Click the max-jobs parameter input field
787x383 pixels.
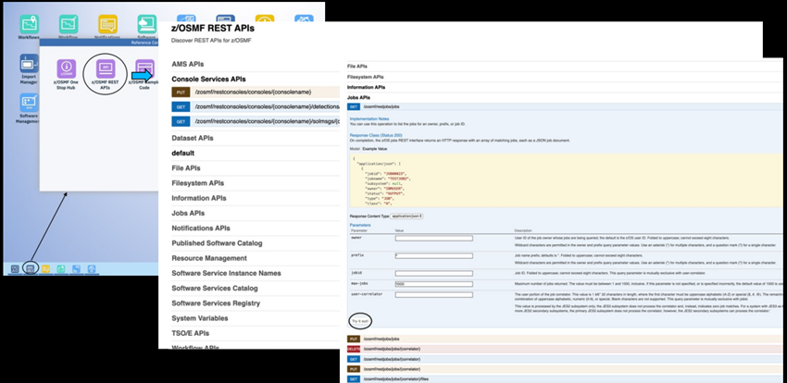(433, 284)
